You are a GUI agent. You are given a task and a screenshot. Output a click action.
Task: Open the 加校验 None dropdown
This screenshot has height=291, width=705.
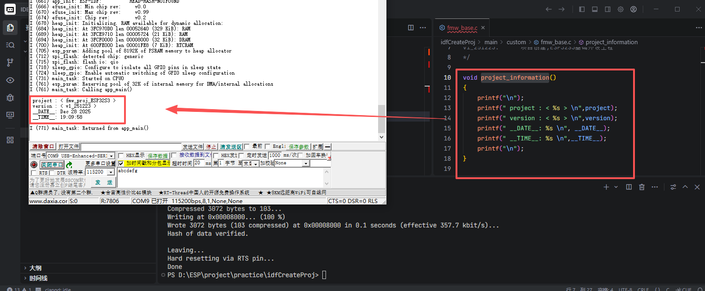point(306,163)
